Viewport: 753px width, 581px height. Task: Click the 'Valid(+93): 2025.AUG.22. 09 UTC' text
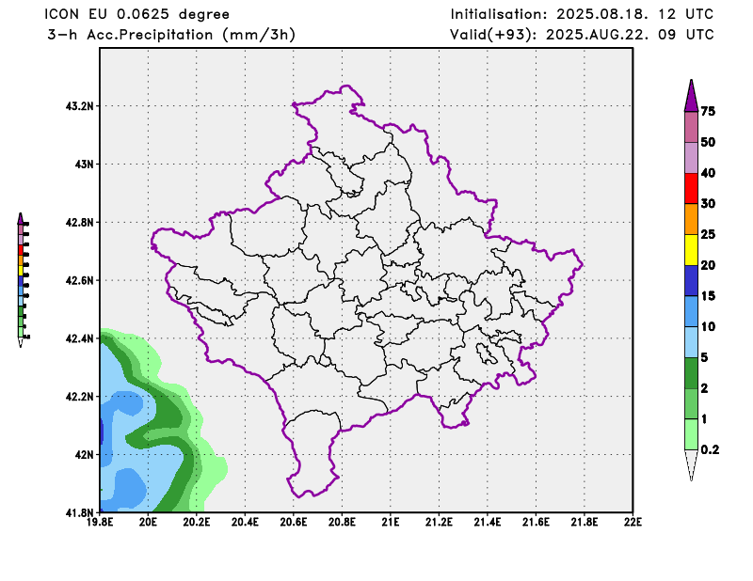click(x=582, y=35)
